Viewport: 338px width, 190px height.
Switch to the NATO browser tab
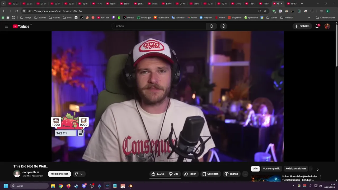click(292, 4)
